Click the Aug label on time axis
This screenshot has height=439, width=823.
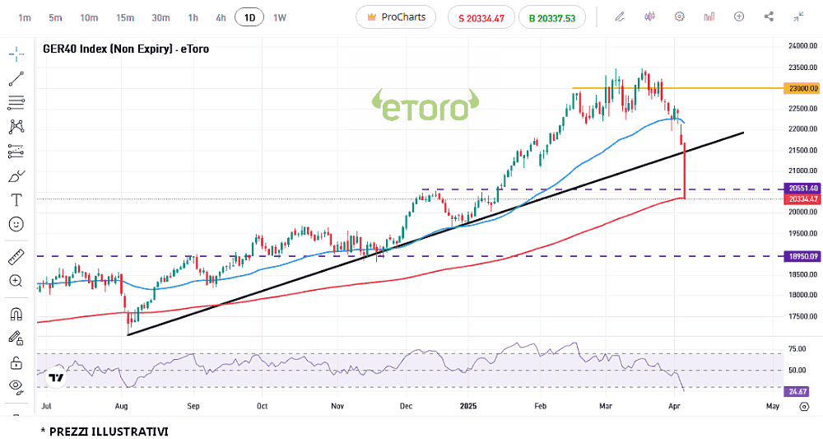121,406
